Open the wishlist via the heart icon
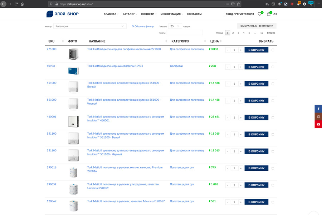This screenshot has height=215, width=322. pos(260,14)
